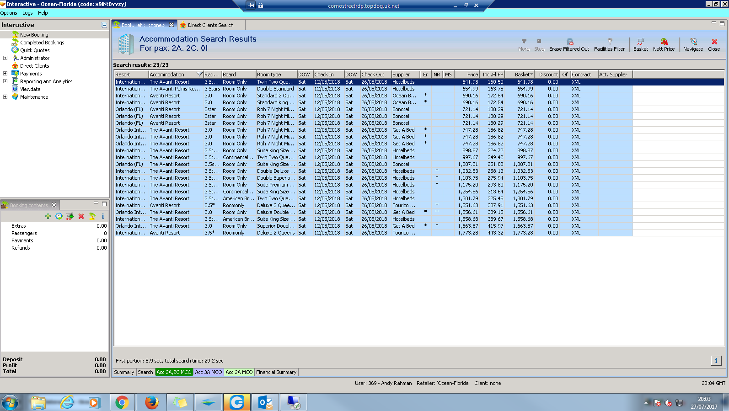Expand the Payments tree node
Image resolution: width=729 pixels, height=411 pixels.
[5, 74]
